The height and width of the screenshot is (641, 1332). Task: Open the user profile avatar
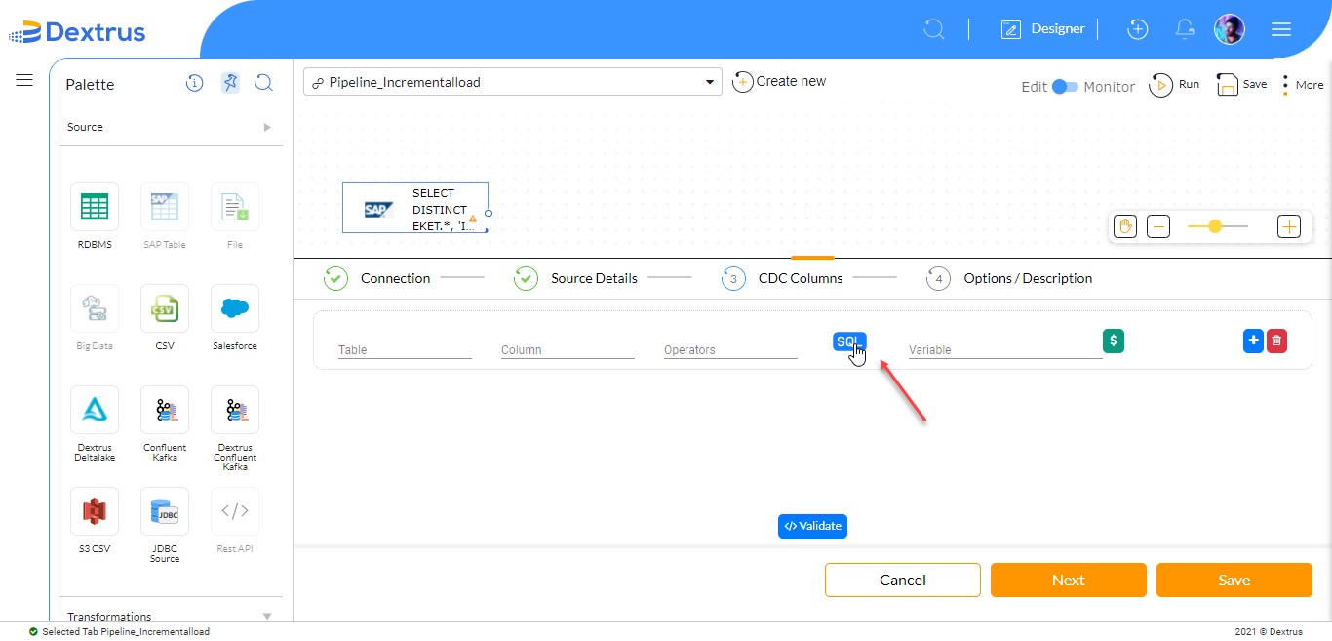tap(1230, 29)
